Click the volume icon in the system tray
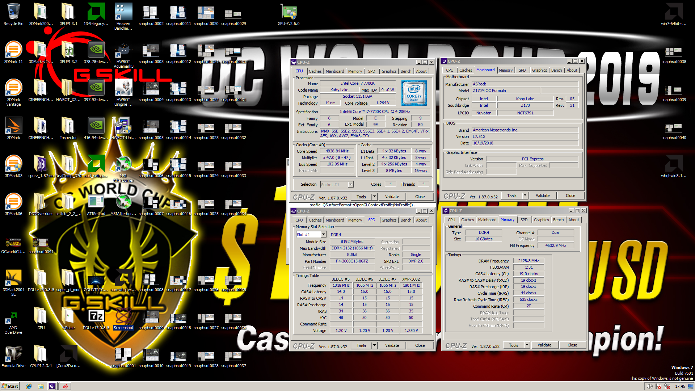 pyautogui.click(x=650, y=386)
